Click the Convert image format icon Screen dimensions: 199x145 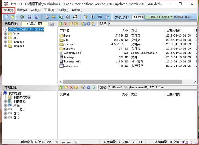tap(54, 17)
